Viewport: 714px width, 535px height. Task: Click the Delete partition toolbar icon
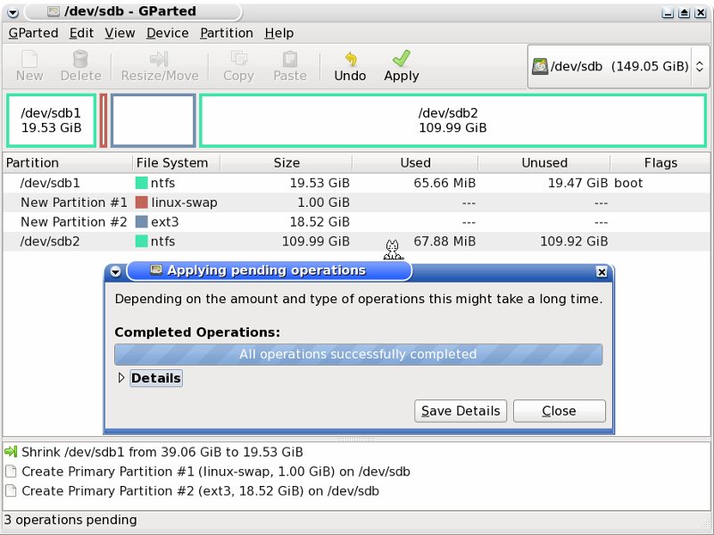pyautogui.click(x=80, y=59)
